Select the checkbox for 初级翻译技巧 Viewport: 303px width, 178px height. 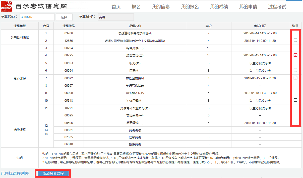tap(295, 93)
